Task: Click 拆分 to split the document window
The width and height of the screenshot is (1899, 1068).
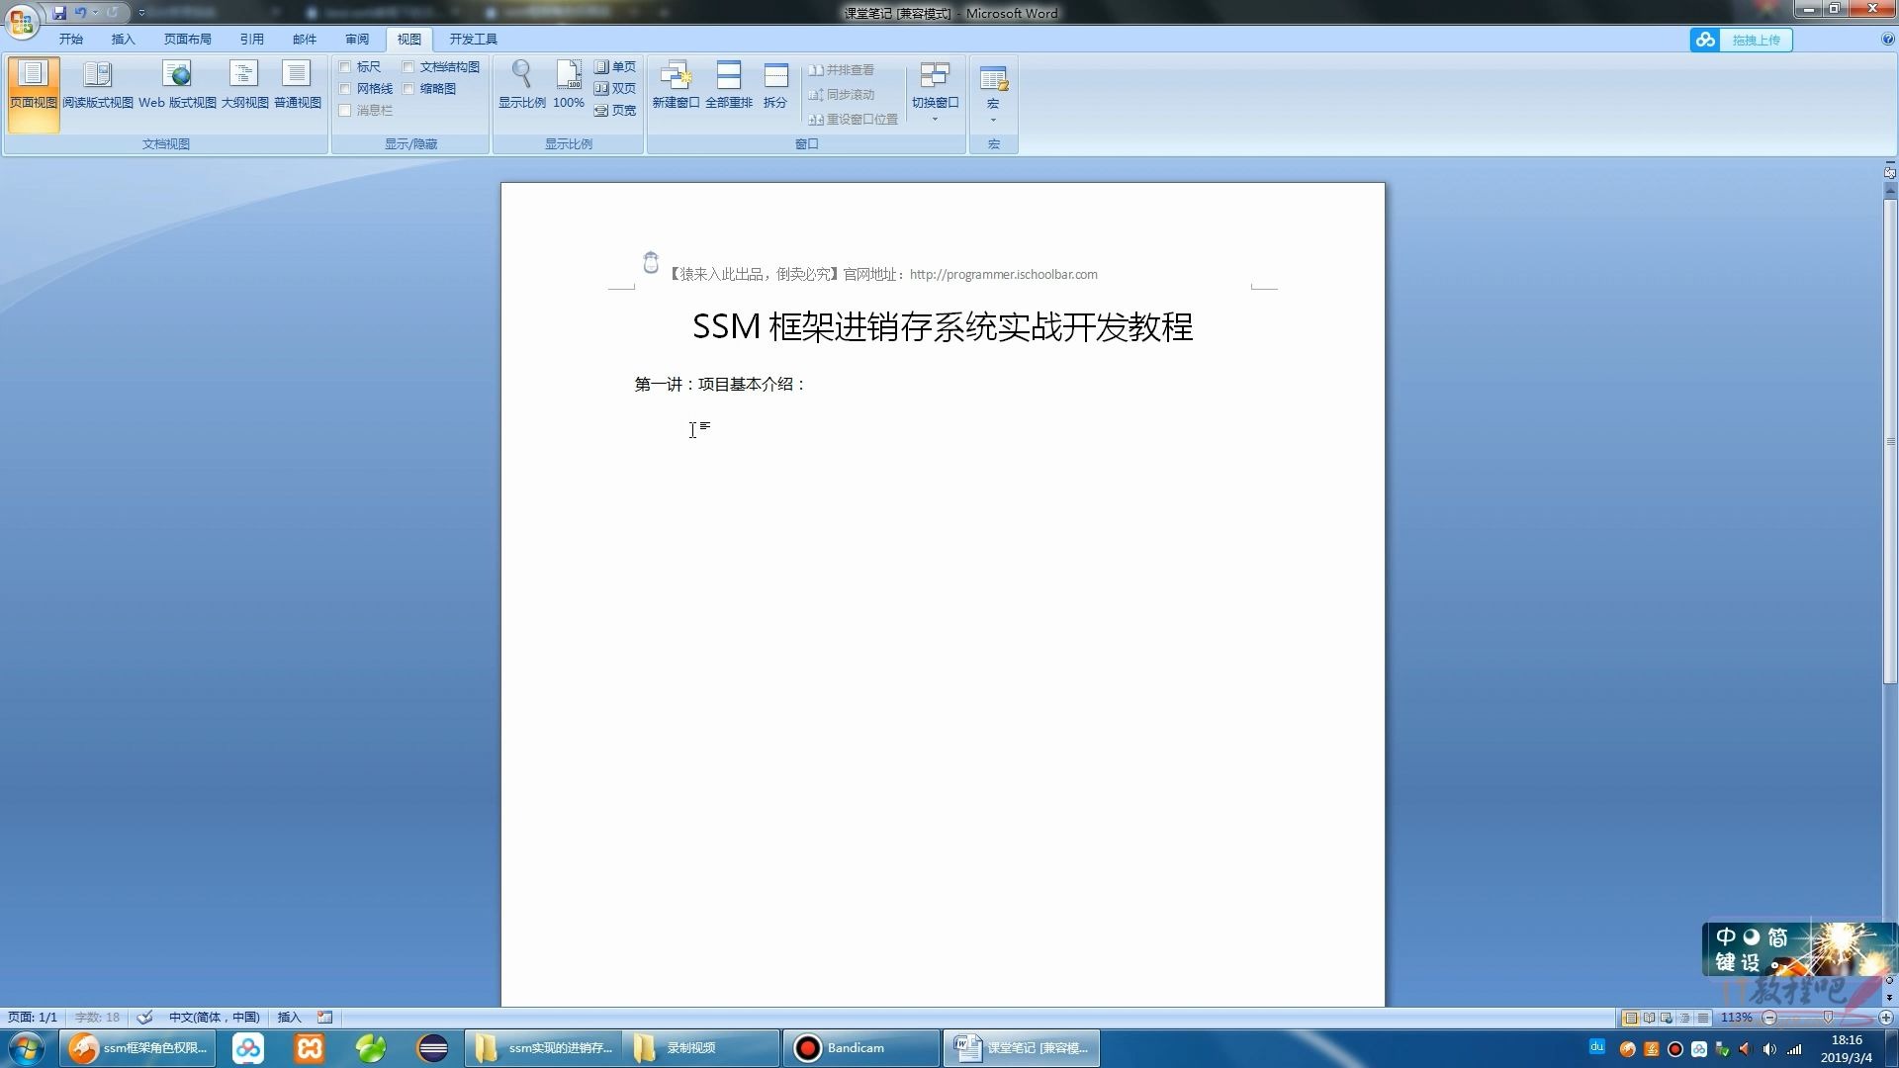Action: 775,87
